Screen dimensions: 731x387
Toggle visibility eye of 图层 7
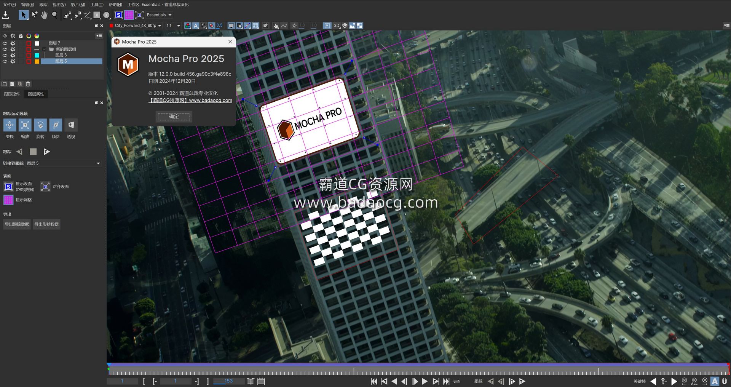[x=5, y=43]
